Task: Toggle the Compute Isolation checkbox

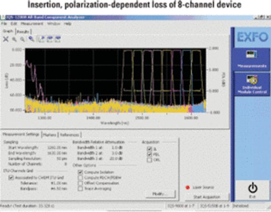Action: point(80,172)
